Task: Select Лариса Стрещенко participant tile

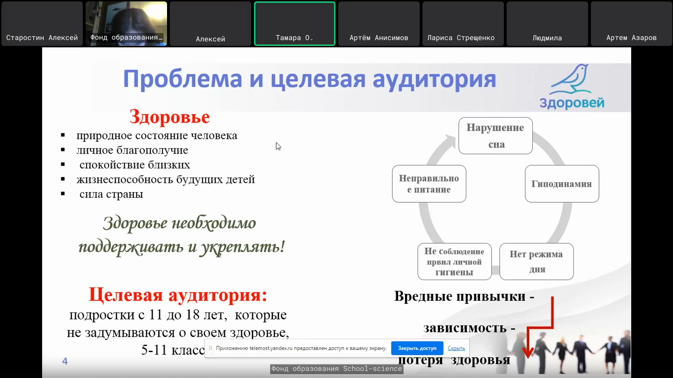Action: click(463, 24)
